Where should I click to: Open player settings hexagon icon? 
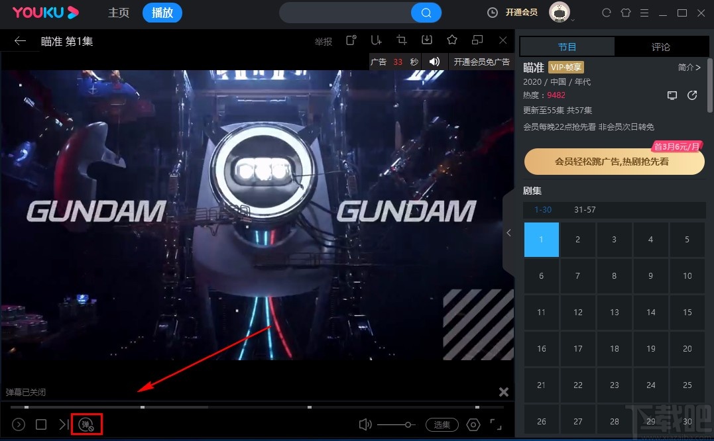point(473,424)
